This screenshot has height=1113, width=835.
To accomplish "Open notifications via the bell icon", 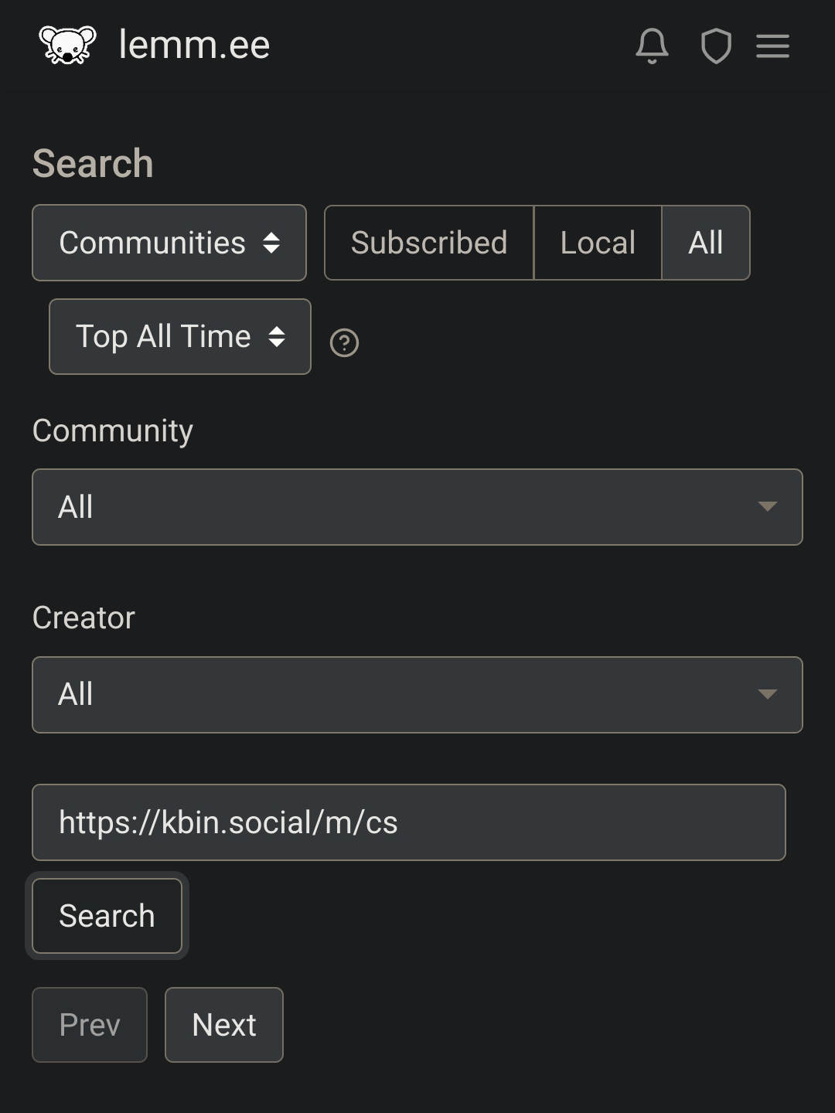I will tap(652, 46).
